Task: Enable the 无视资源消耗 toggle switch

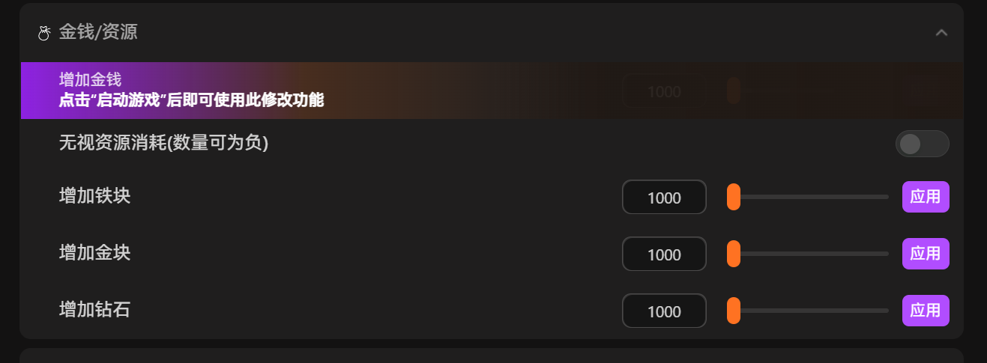Action: (x=922, y=144)
